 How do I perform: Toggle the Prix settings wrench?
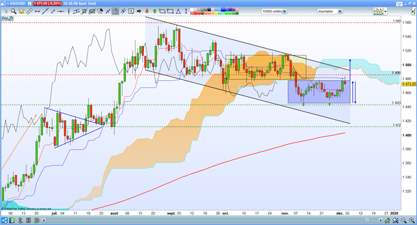[11, 18]
